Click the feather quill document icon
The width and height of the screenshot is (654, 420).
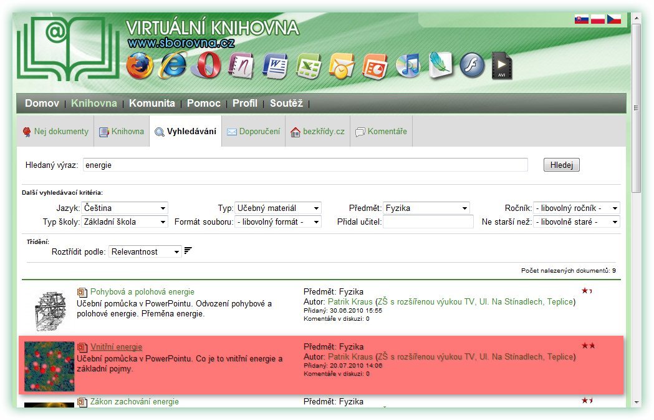click(x=441, y=65)
